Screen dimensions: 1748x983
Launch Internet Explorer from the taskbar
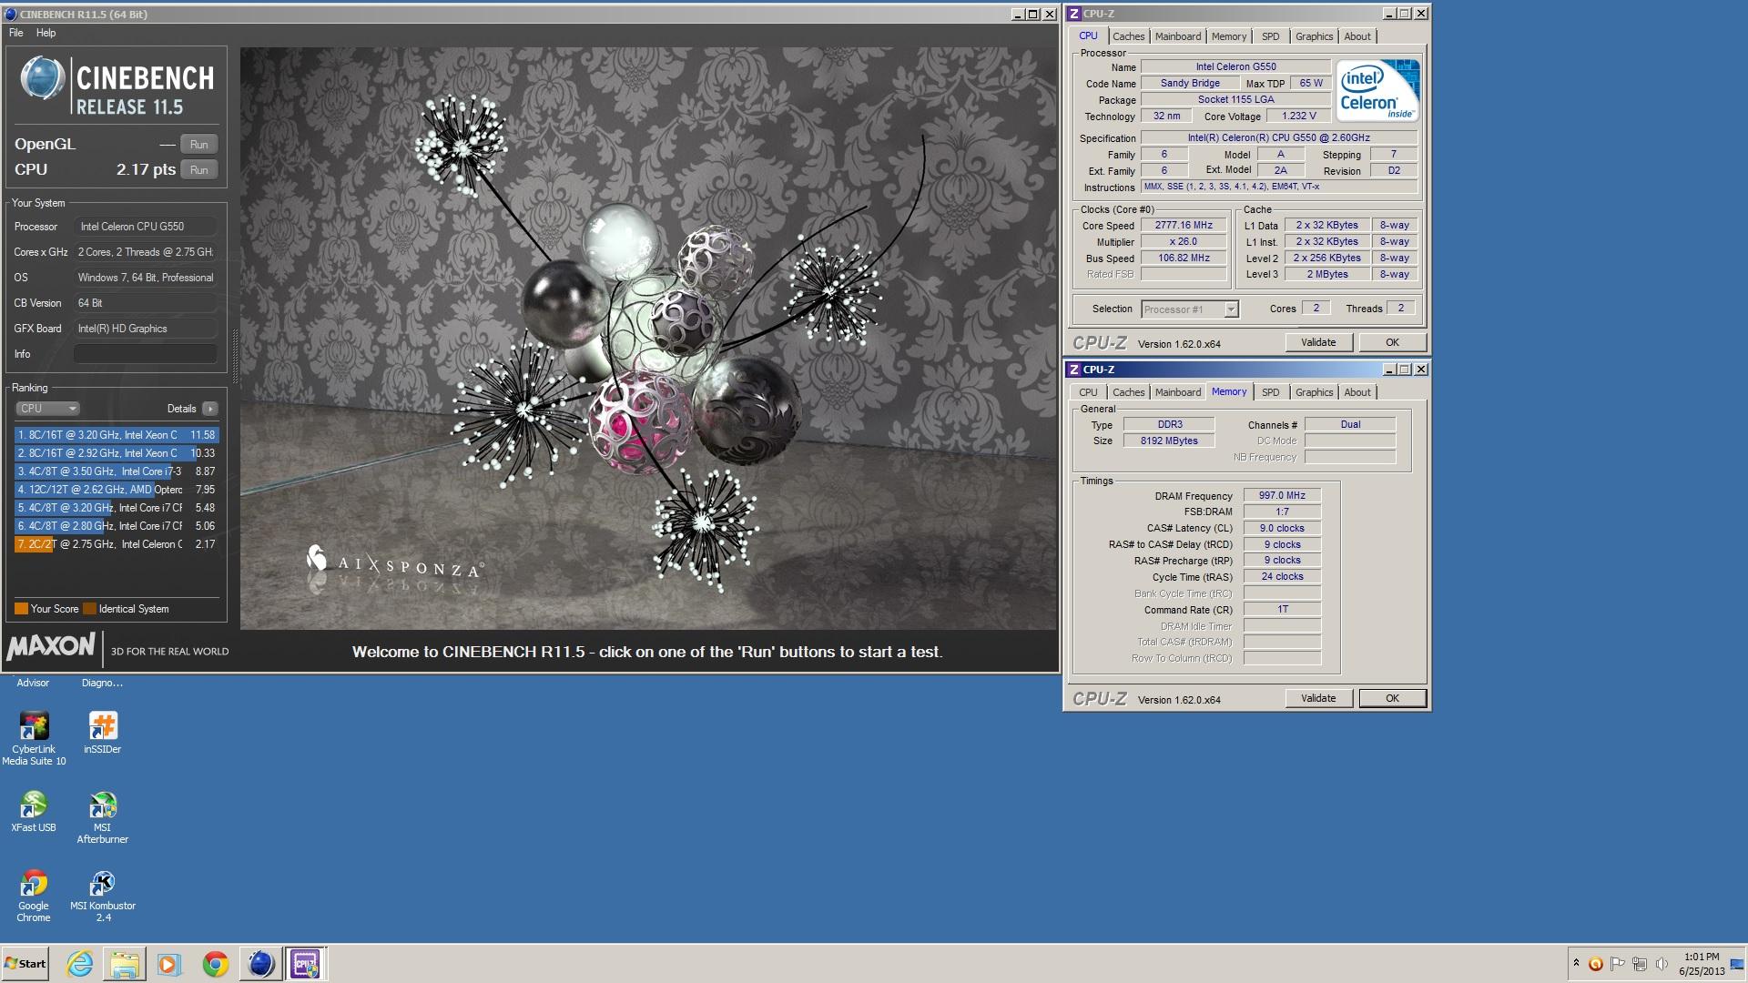tap(80, 964)
